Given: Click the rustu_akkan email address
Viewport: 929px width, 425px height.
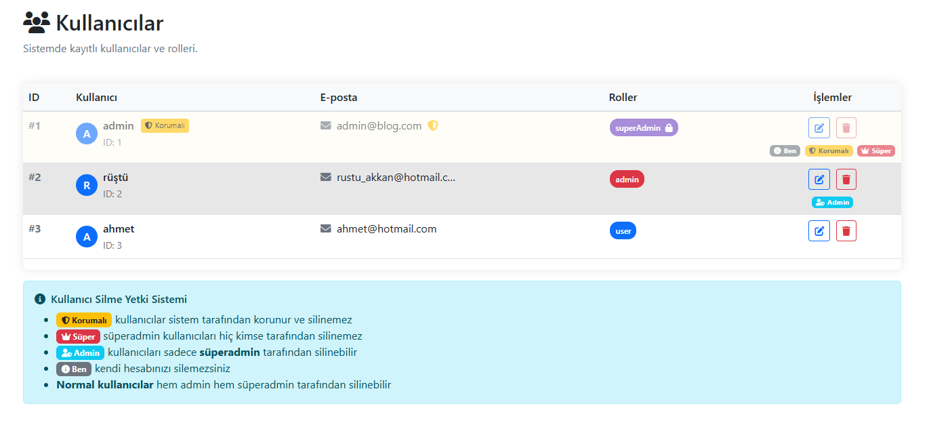Looking at the screenshot, I should (396, 178).
